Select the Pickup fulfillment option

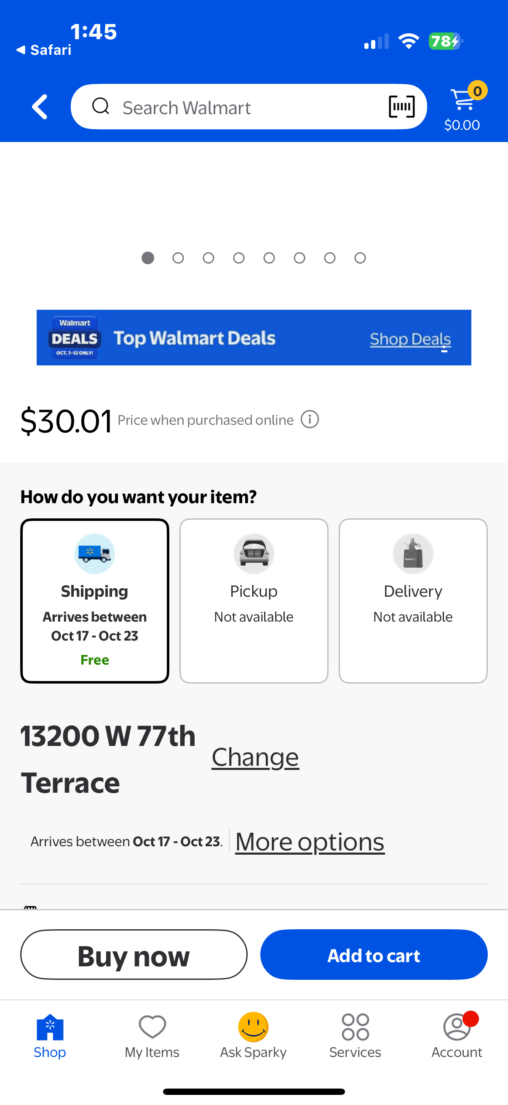tap(254, 600)
